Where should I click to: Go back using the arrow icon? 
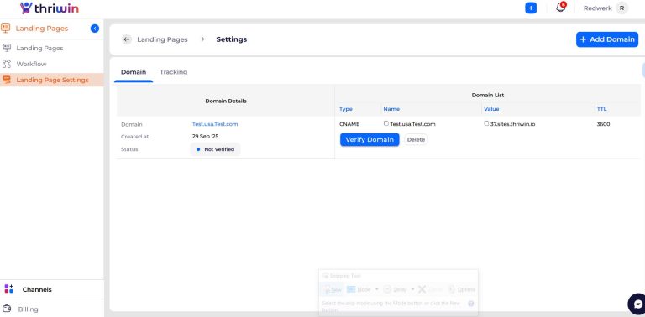tap(127, 39)
